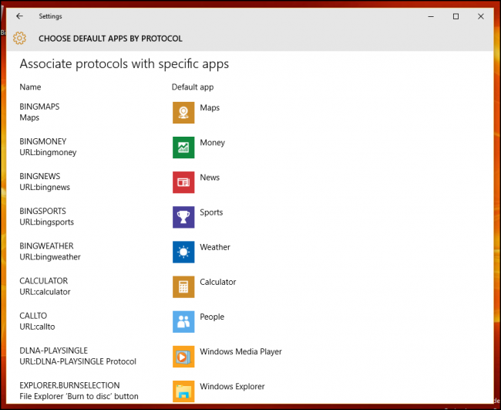Screen dimensions: 501x410
Task: Click the URL:bingnews description text
Action: tap(45, 187)
